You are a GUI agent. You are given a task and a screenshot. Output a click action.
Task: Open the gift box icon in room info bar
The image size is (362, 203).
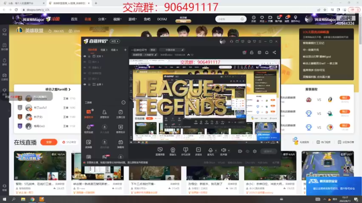pos(244,52)
